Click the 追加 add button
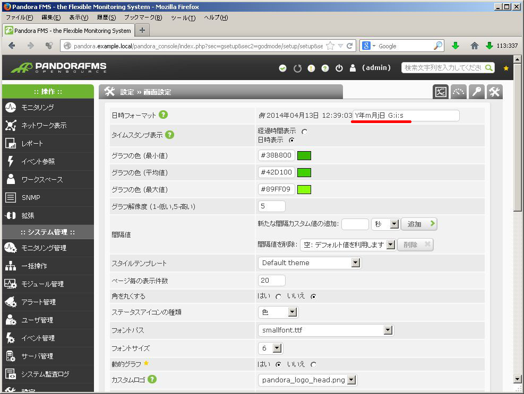 (419, 224)
